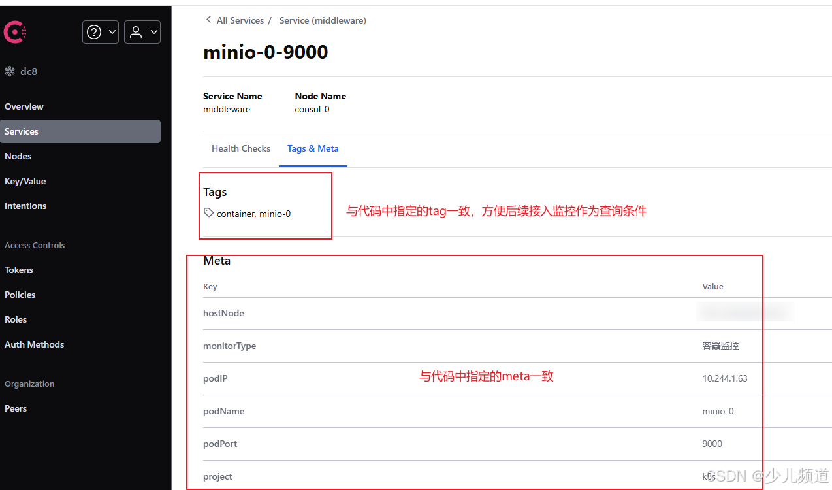Switch to the Health Checks tab

pos(241,148)
